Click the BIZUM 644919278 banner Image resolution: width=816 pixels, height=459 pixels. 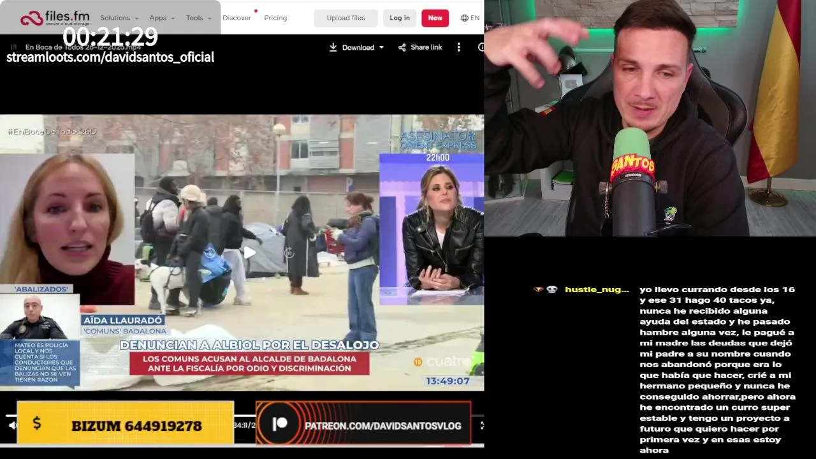click(126, 423)
